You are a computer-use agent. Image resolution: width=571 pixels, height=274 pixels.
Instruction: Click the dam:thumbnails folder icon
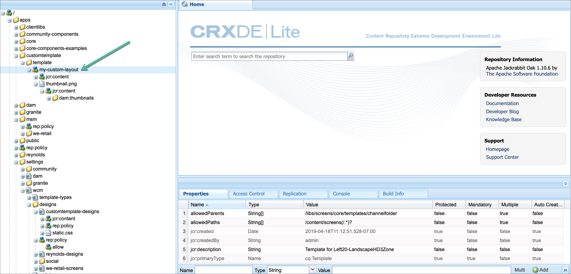(x=55, y=98)
